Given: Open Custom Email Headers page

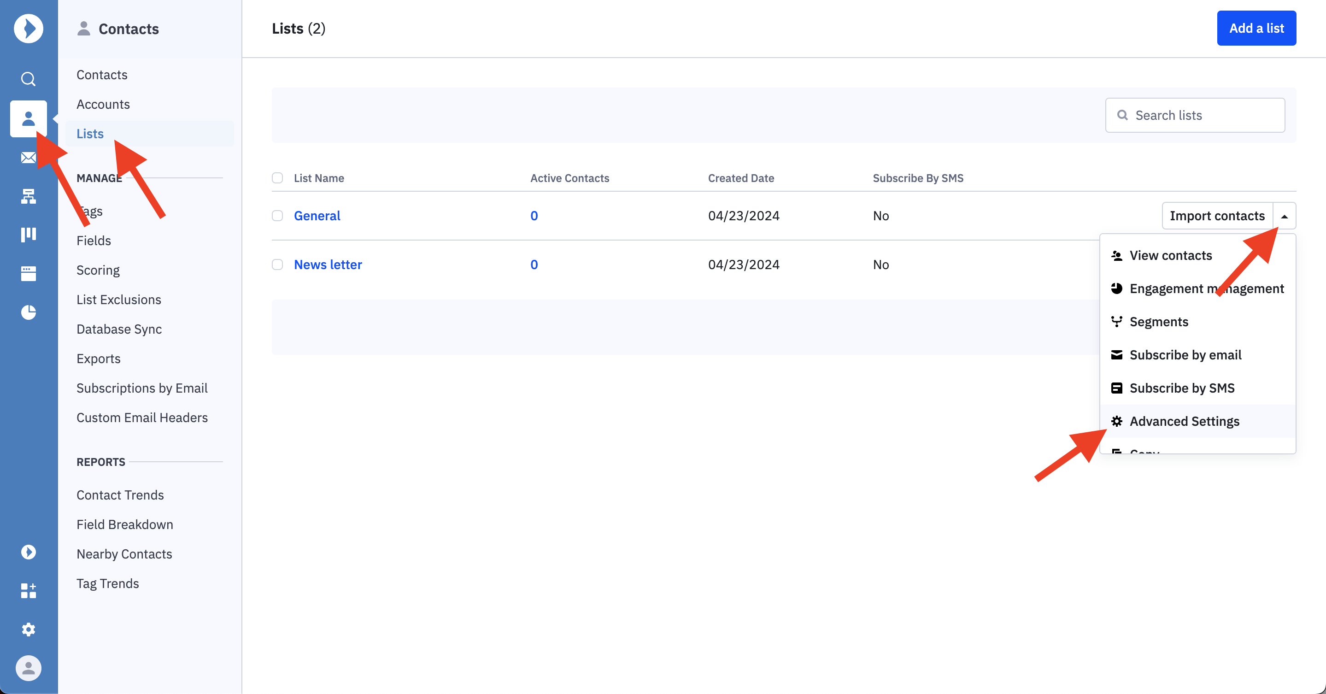Looking at the screenshot, I should point(142,418).
